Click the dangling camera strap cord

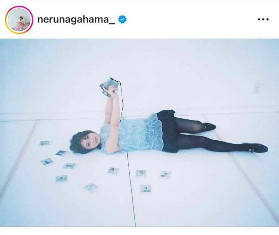click(122, 100)
